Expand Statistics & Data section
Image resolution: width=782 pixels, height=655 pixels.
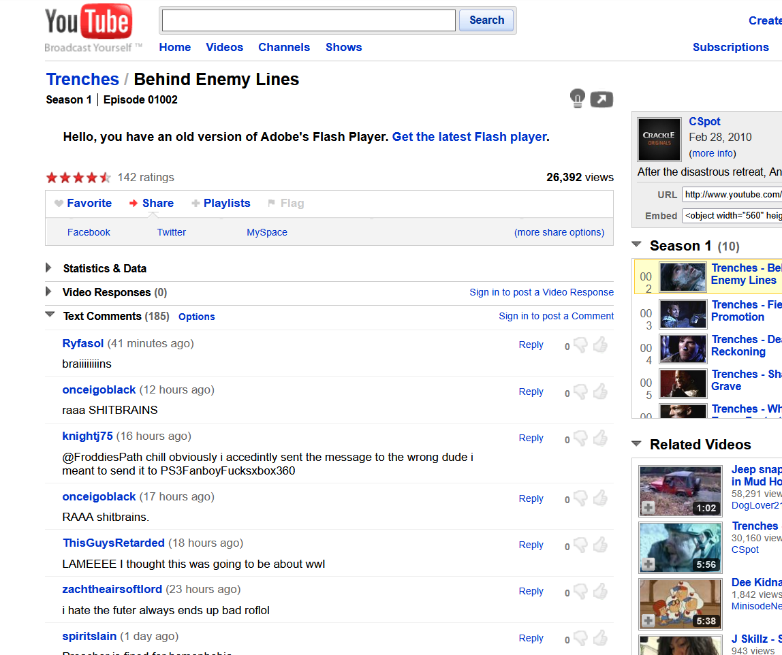pos(48,268)
